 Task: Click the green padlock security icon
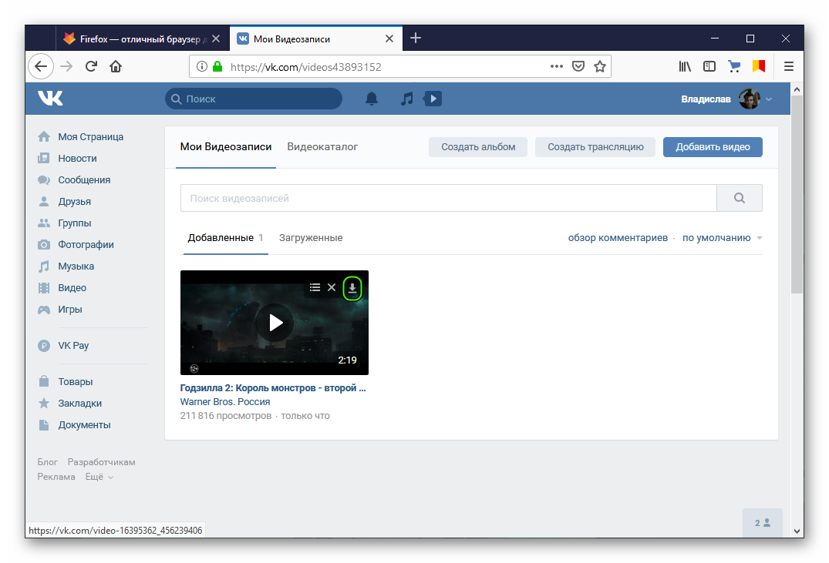217,66
